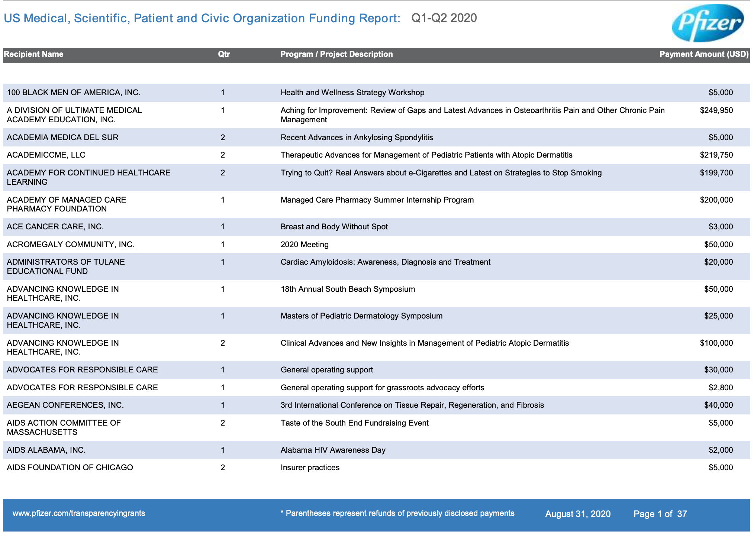This screenshot has height=533, width=754.
Task: Click the AcademicCME, LLC recipient name
Action: point(46,155)
